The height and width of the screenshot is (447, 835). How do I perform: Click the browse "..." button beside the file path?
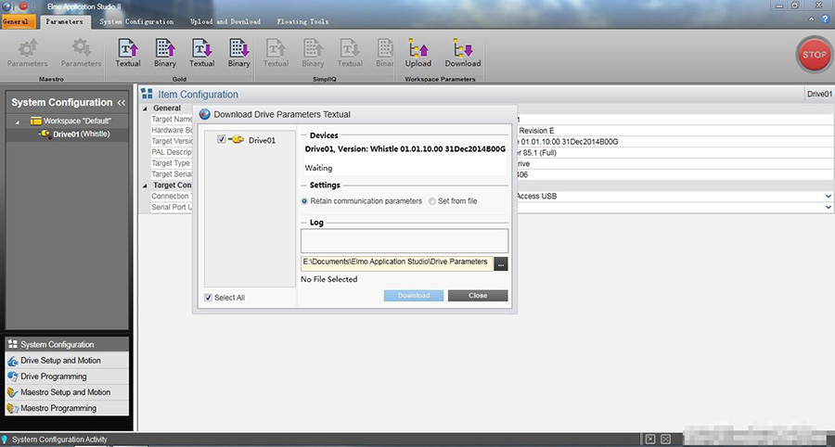point(501,263)
